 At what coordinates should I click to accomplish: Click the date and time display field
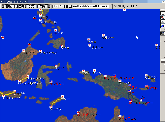coord(90,6)
